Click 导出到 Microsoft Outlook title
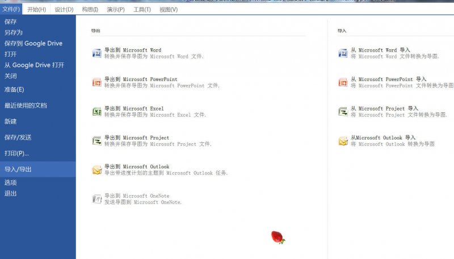 coord(137,167)
